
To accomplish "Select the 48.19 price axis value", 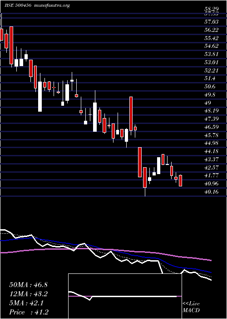I will tap(212, 111).
